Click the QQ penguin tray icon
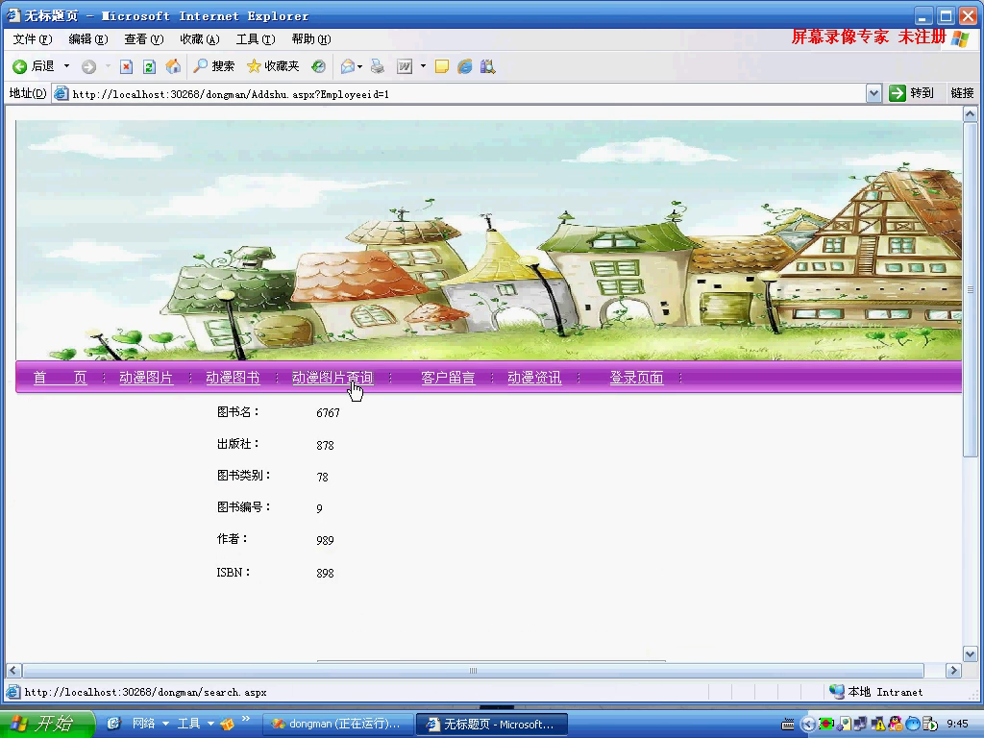Image resolution: width=984 pixels, height=738 pixels. pos(896,725)
